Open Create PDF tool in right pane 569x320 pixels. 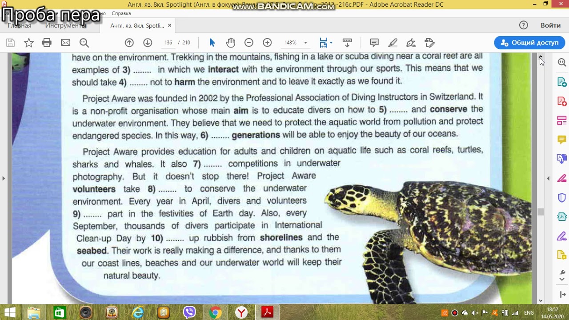(562, 101)
